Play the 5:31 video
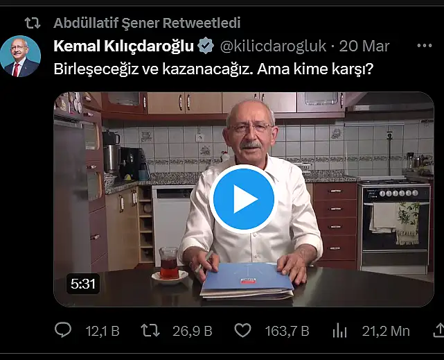 tap(243, 199)
